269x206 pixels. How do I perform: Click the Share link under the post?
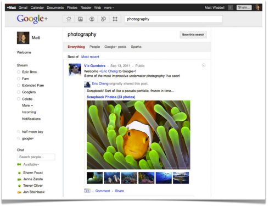pos(119,191)
